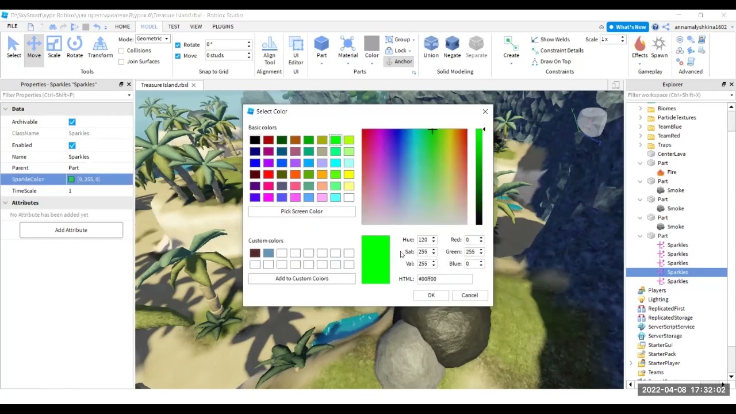Select ServerScriptService in Explorer
The width and height of the screenshot is (736, 414).
point(671,327)
